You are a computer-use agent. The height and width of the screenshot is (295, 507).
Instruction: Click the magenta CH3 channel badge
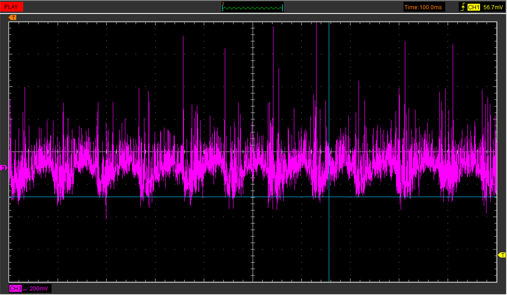[x=15, y=289]
